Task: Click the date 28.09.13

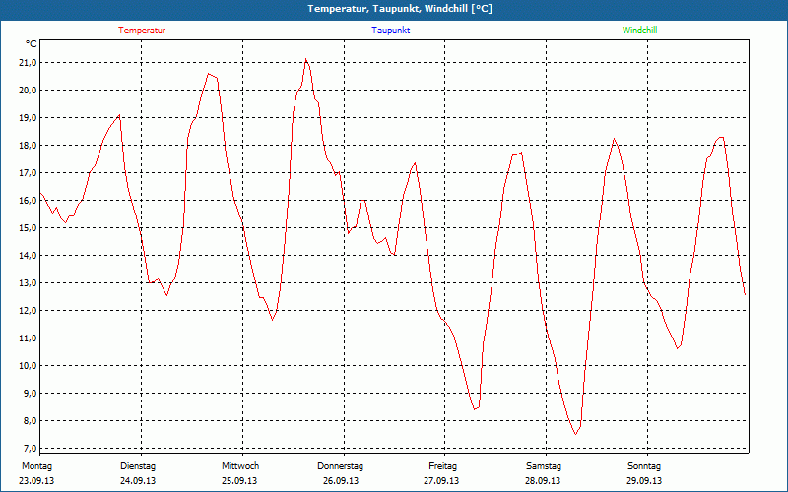Action: 543,481
